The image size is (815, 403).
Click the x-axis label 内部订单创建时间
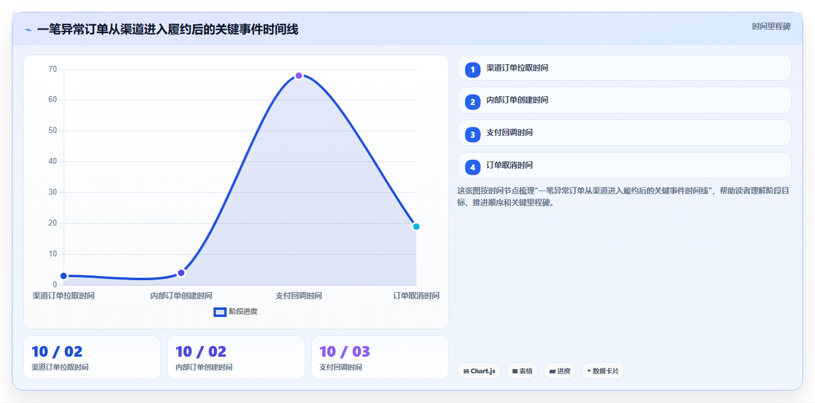tap(181, 296)
